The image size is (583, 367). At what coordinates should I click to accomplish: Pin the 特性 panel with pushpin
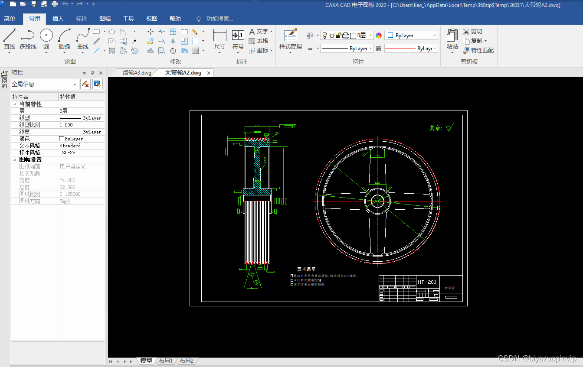tap(92, 73)
